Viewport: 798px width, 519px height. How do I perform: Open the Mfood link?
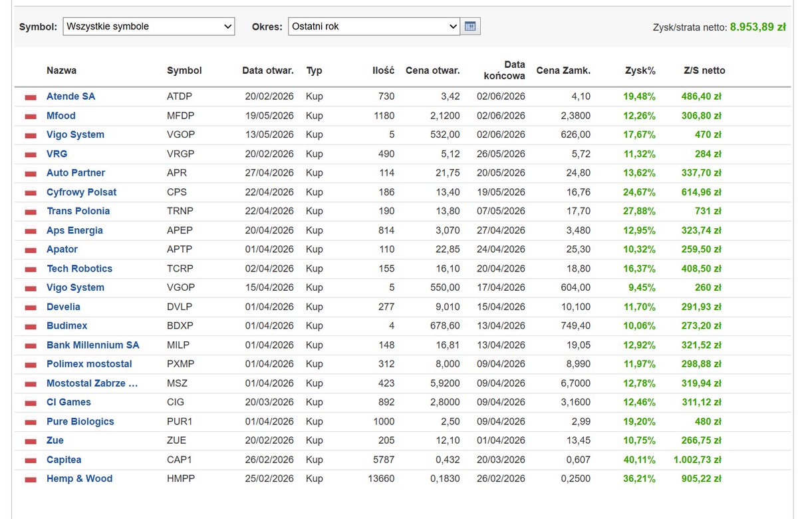coord(61,116)
